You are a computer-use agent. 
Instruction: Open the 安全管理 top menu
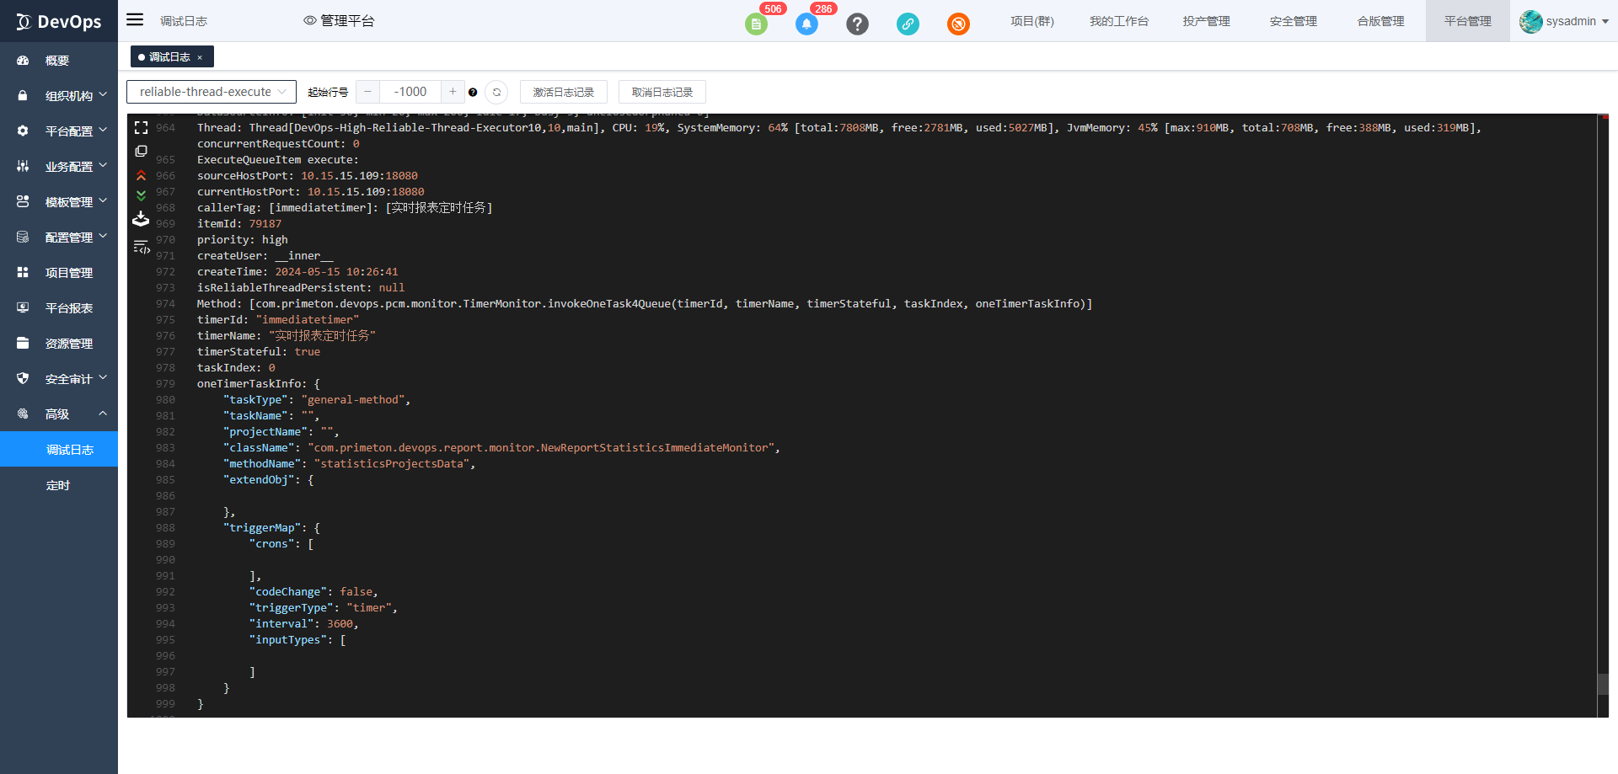(x=1293, y=21)
